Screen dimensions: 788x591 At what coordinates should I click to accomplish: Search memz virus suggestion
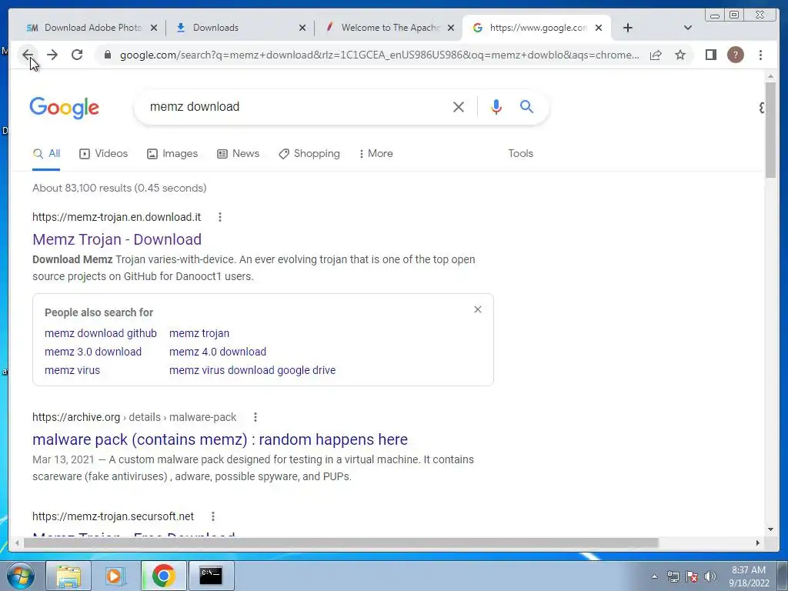point(72,370)
